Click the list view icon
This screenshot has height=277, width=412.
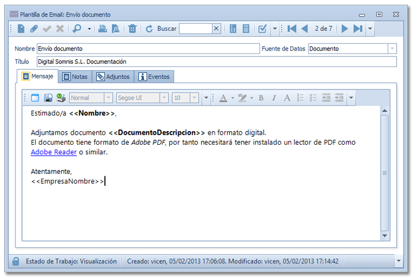[246, 28]
